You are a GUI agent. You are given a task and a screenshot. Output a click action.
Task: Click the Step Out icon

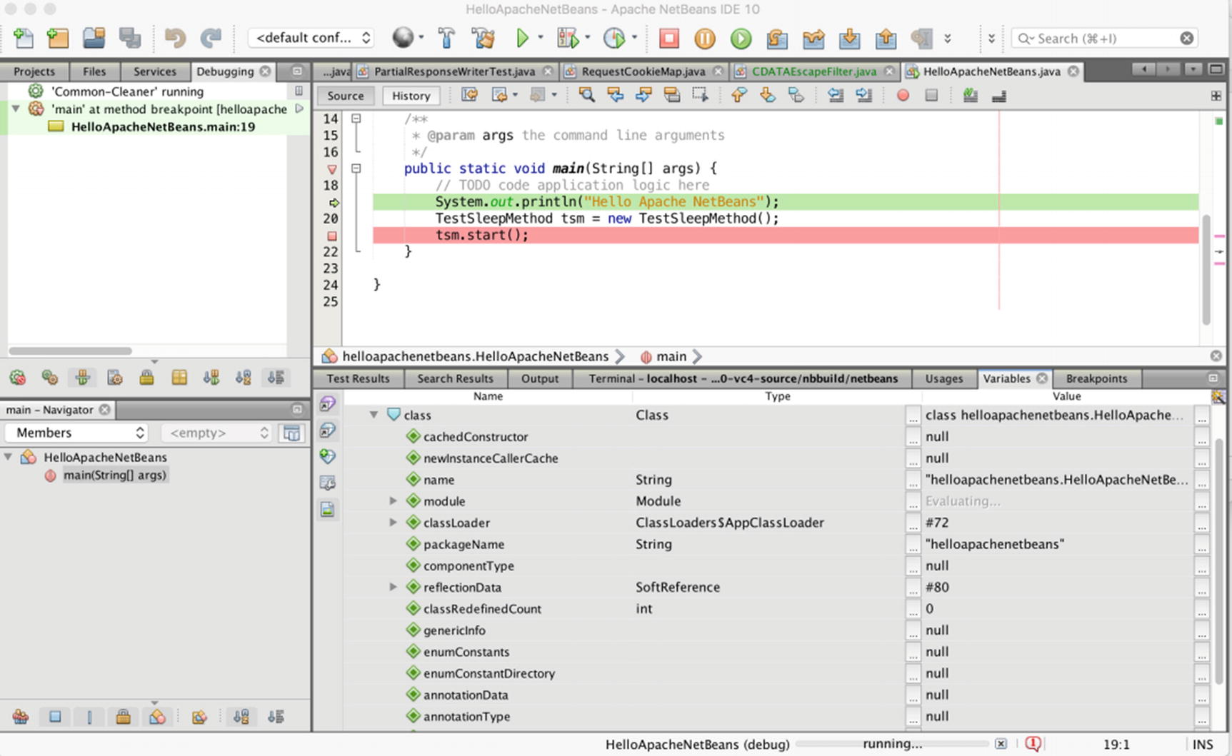click(886, 38)
